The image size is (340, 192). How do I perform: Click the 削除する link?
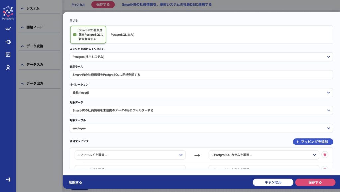[x=75, y=182]
